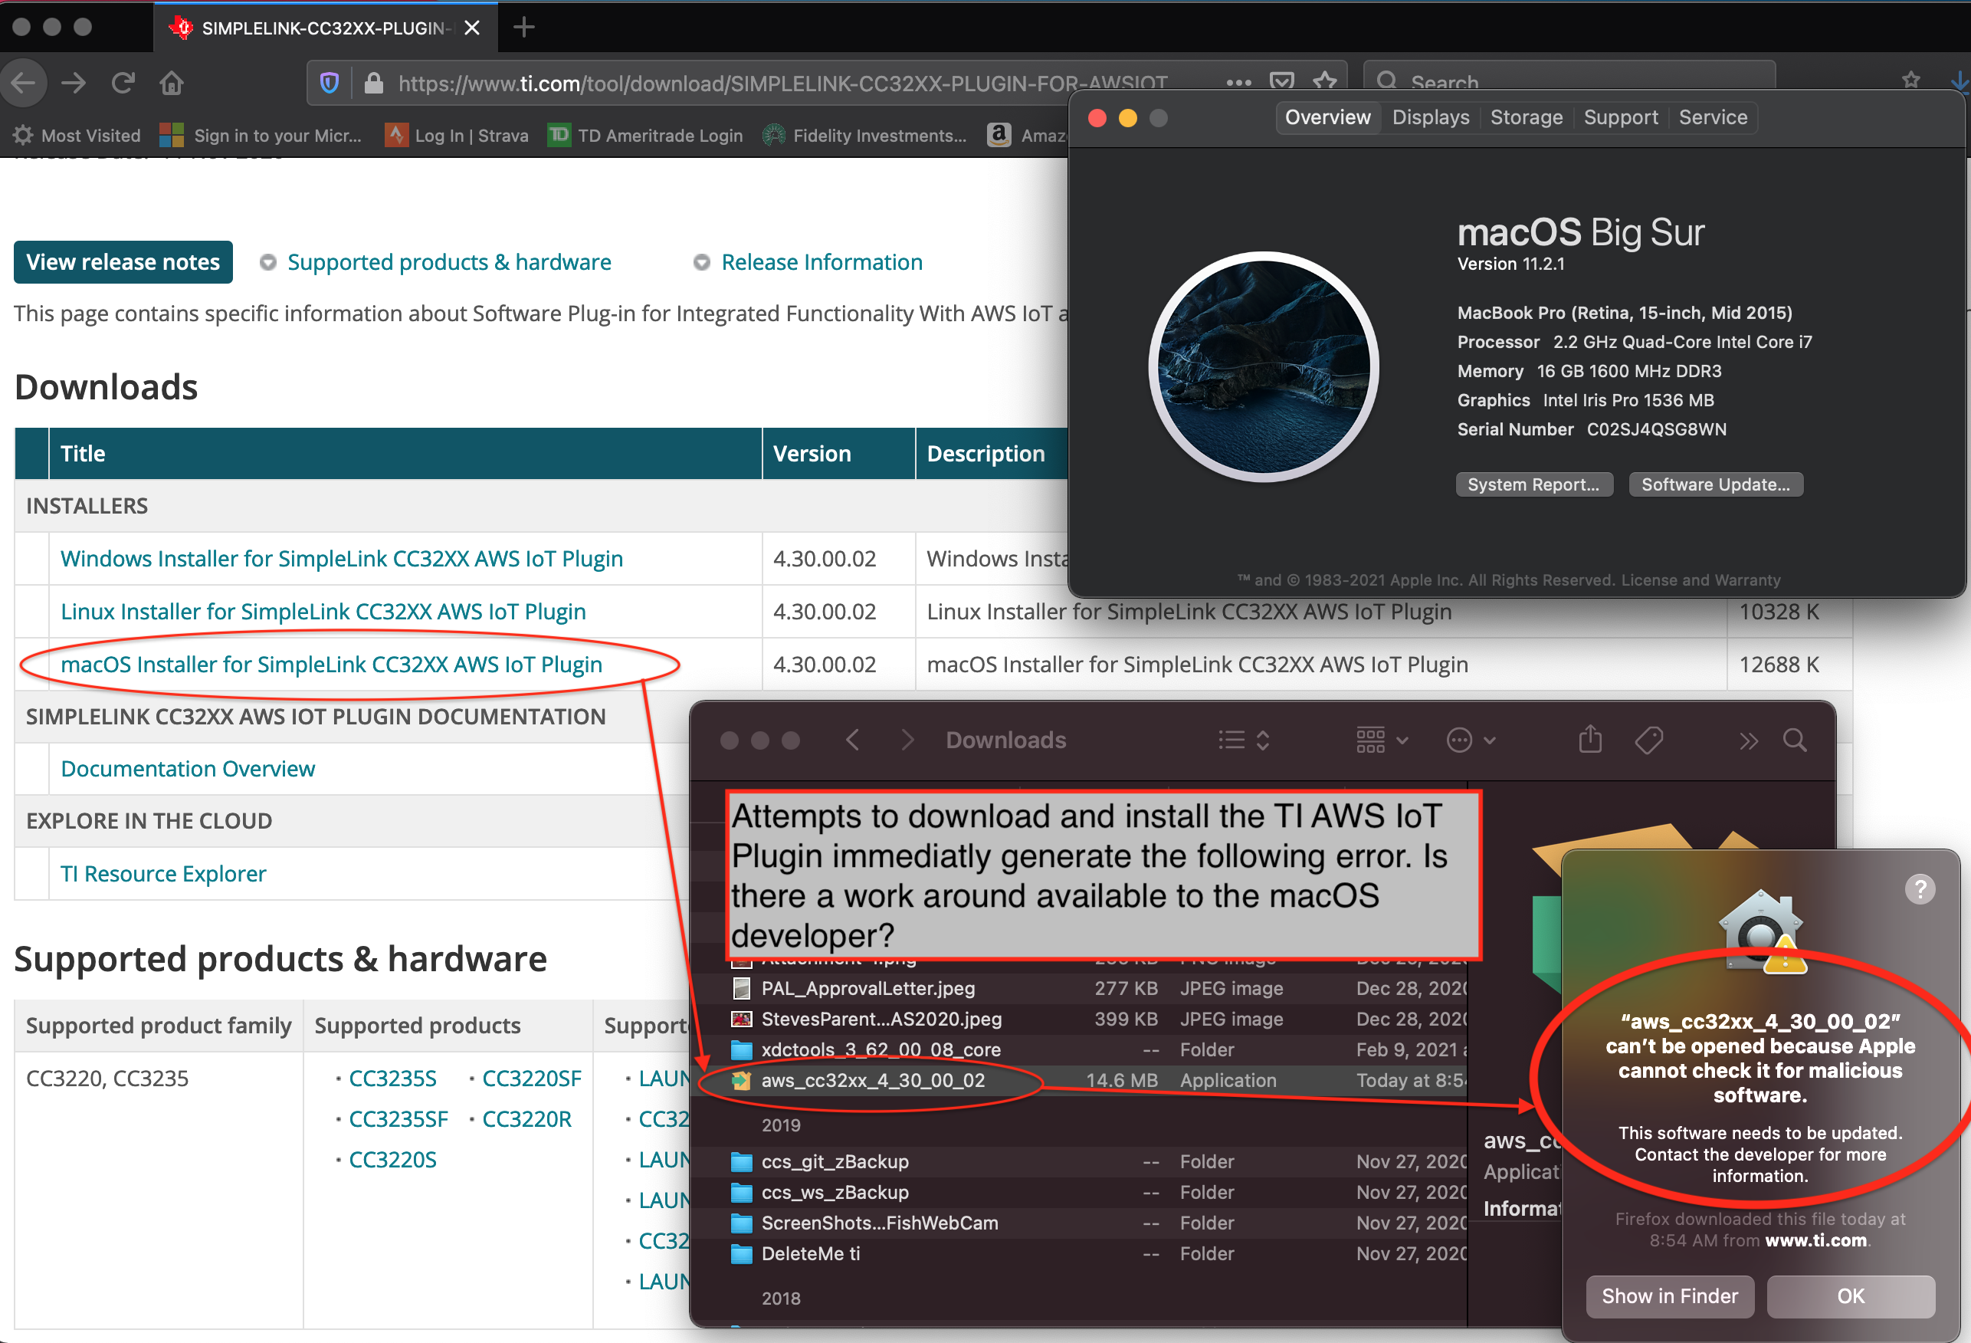Open Finder group-by dropdown

(1382, 740)
